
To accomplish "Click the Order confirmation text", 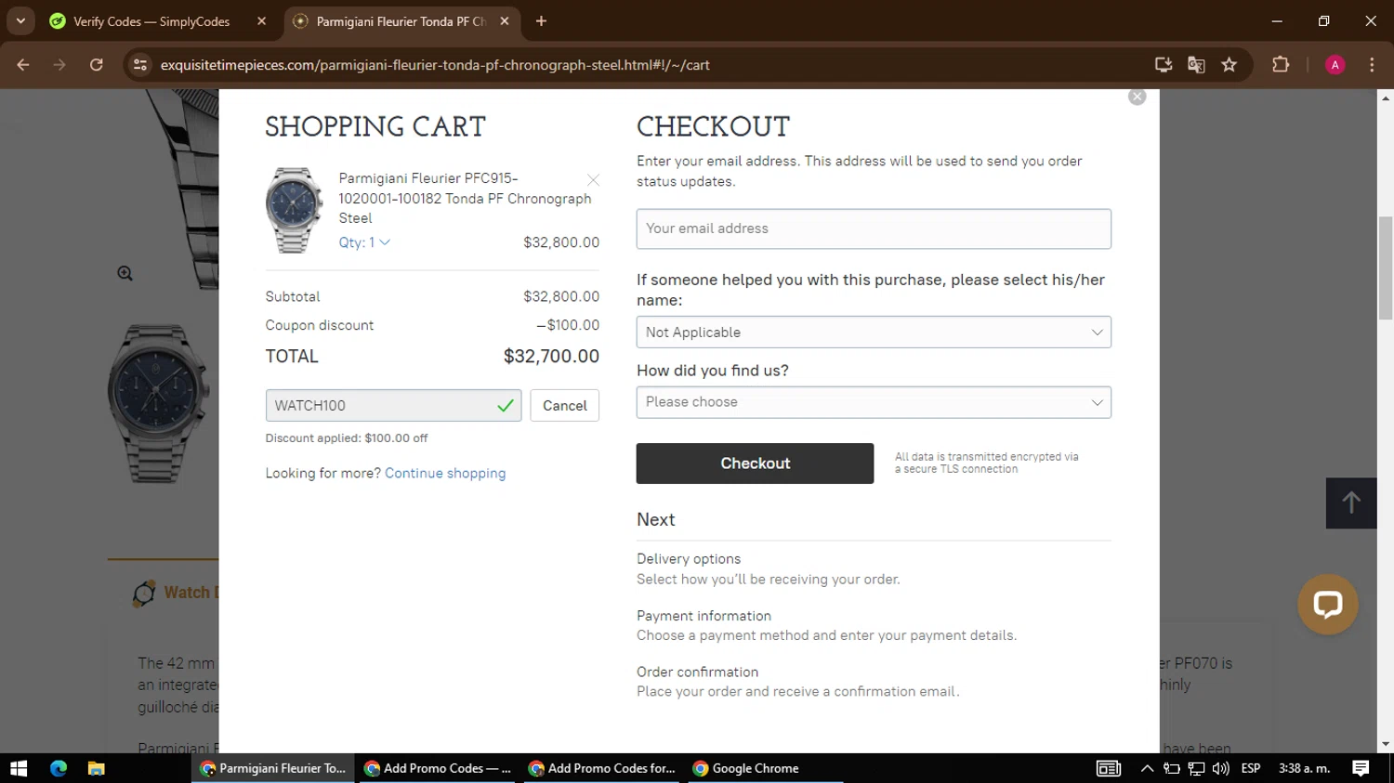I will [x=697, y=672].
